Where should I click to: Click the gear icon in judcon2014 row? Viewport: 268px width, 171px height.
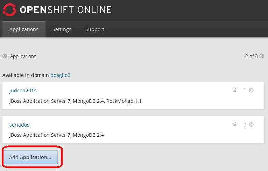click(251, 90)
